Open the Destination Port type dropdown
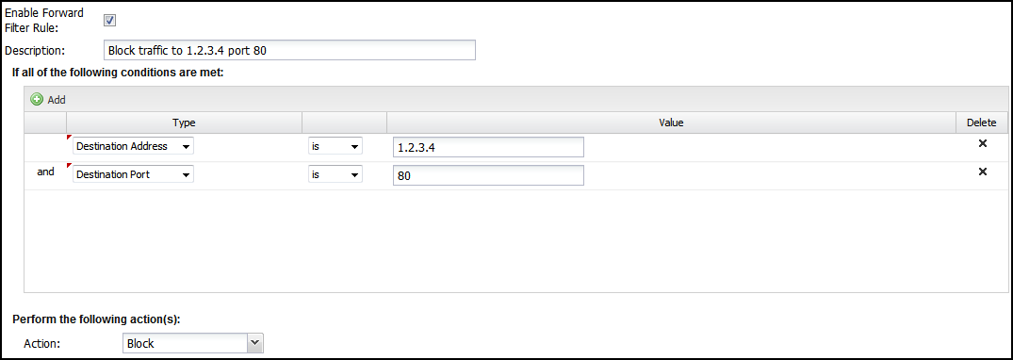Viewport: 1013px width, 360px height. coord(134,174)
